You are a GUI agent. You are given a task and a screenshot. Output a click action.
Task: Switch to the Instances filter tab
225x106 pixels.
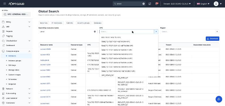point(44,23)
